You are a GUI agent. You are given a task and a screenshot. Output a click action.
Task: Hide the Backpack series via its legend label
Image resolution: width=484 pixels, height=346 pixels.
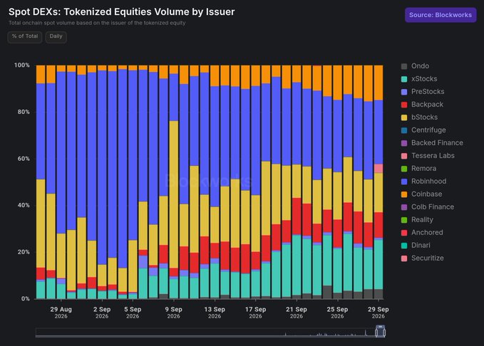click(x=427, y=105)
